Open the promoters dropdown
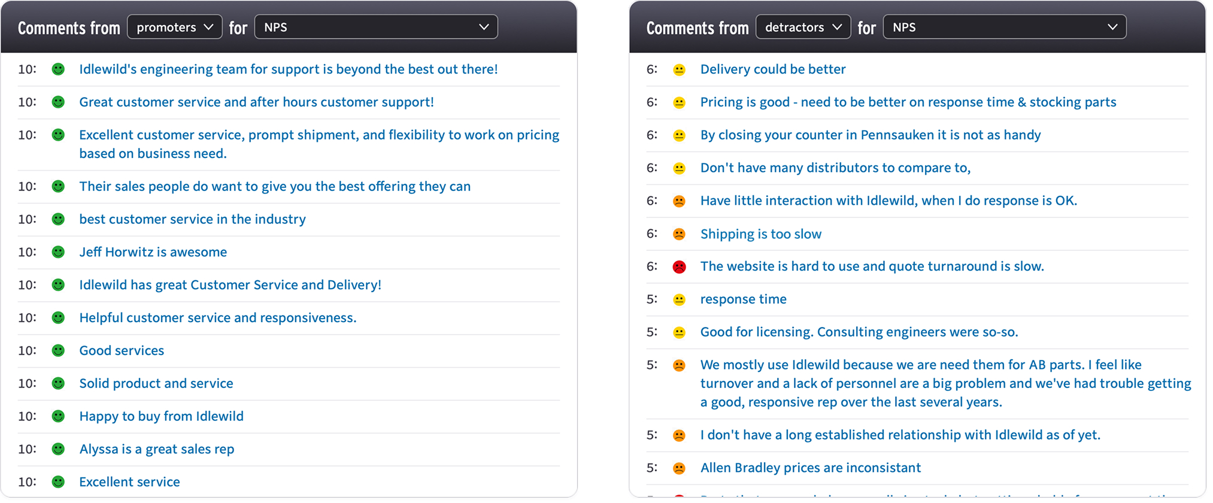 click(x=174, y=27)
